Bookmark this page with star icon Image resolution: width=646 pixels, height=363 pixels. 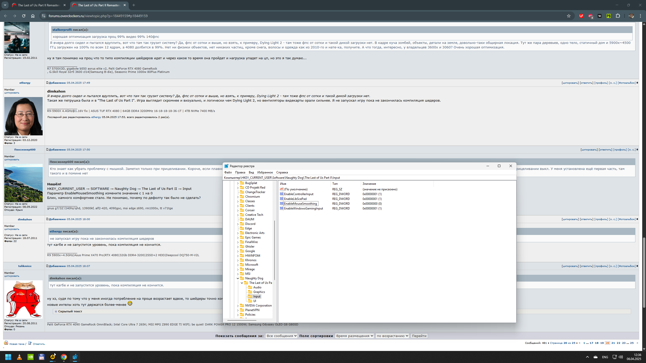[x=569, y=16]
